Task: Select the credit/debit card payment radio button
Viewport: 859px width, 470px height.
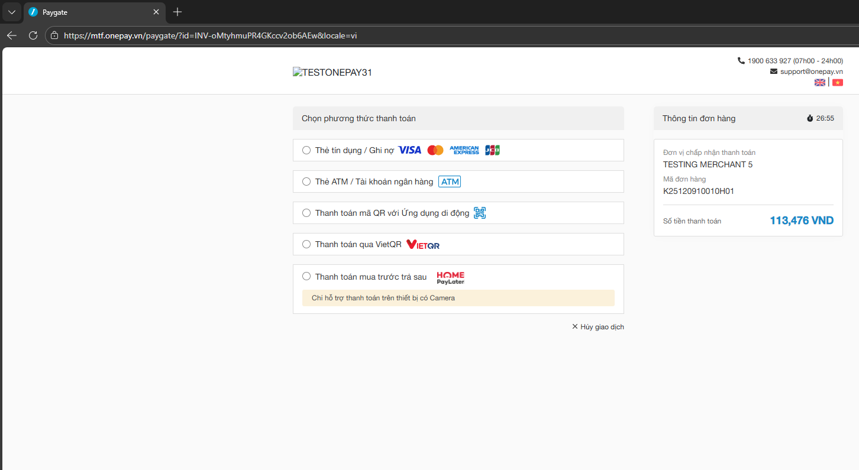Action: pos(306,150)
